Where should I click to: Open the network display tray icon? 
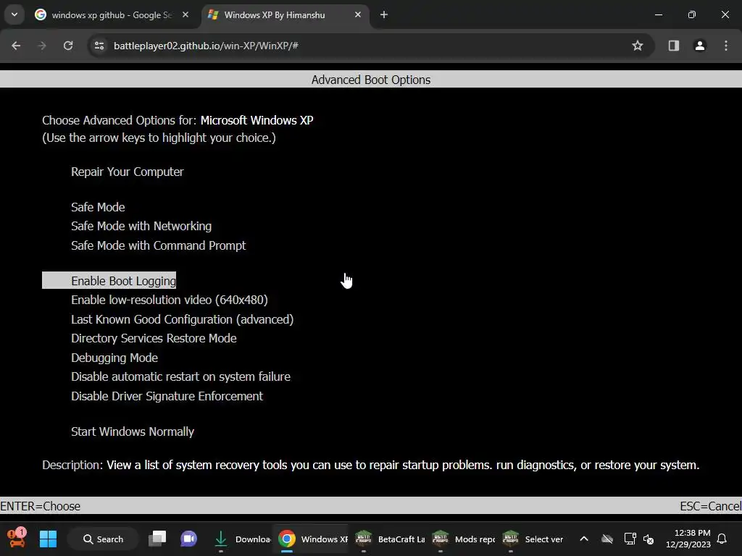(x=630, y=539)
